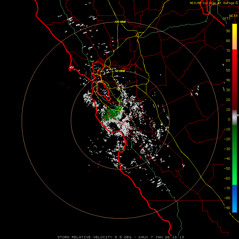This screenshot has width=239, height=239.
Task: Click the 60 value on the velocity scale
Action: [228, 60]
